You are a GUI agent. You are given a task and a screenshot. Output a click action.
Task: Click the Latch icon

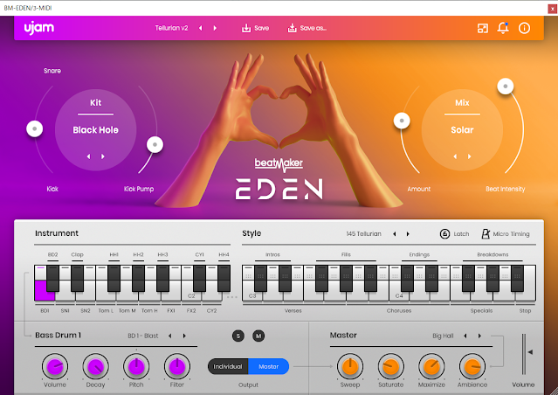444,234
